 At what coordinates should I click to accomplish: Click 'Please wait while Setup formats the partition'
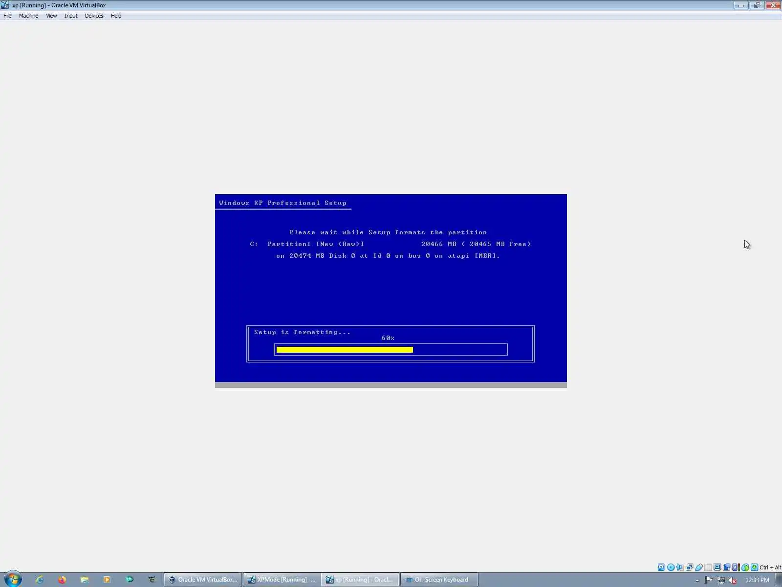pos(388,232)
